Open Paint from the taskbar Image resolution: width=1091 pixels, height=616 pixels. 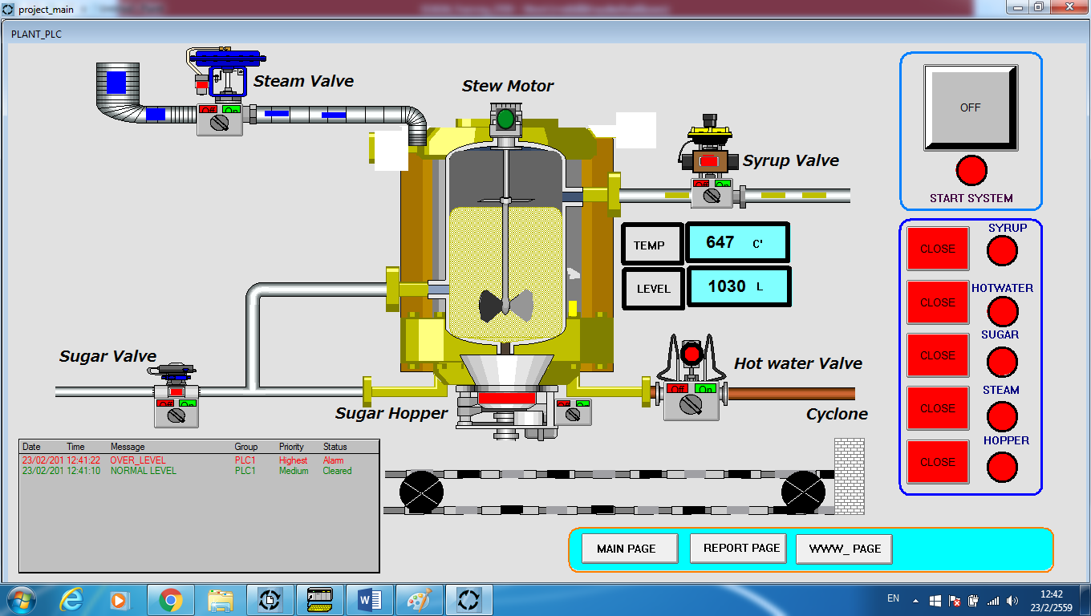coord(420,600)
